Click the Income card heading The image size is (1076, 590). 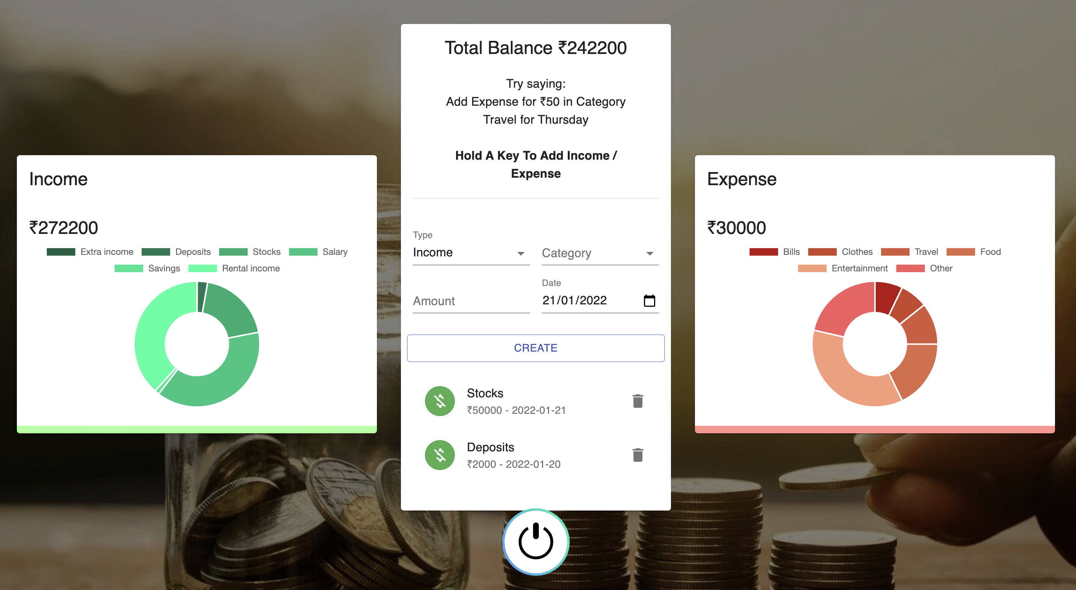click(x=59, y=179)
